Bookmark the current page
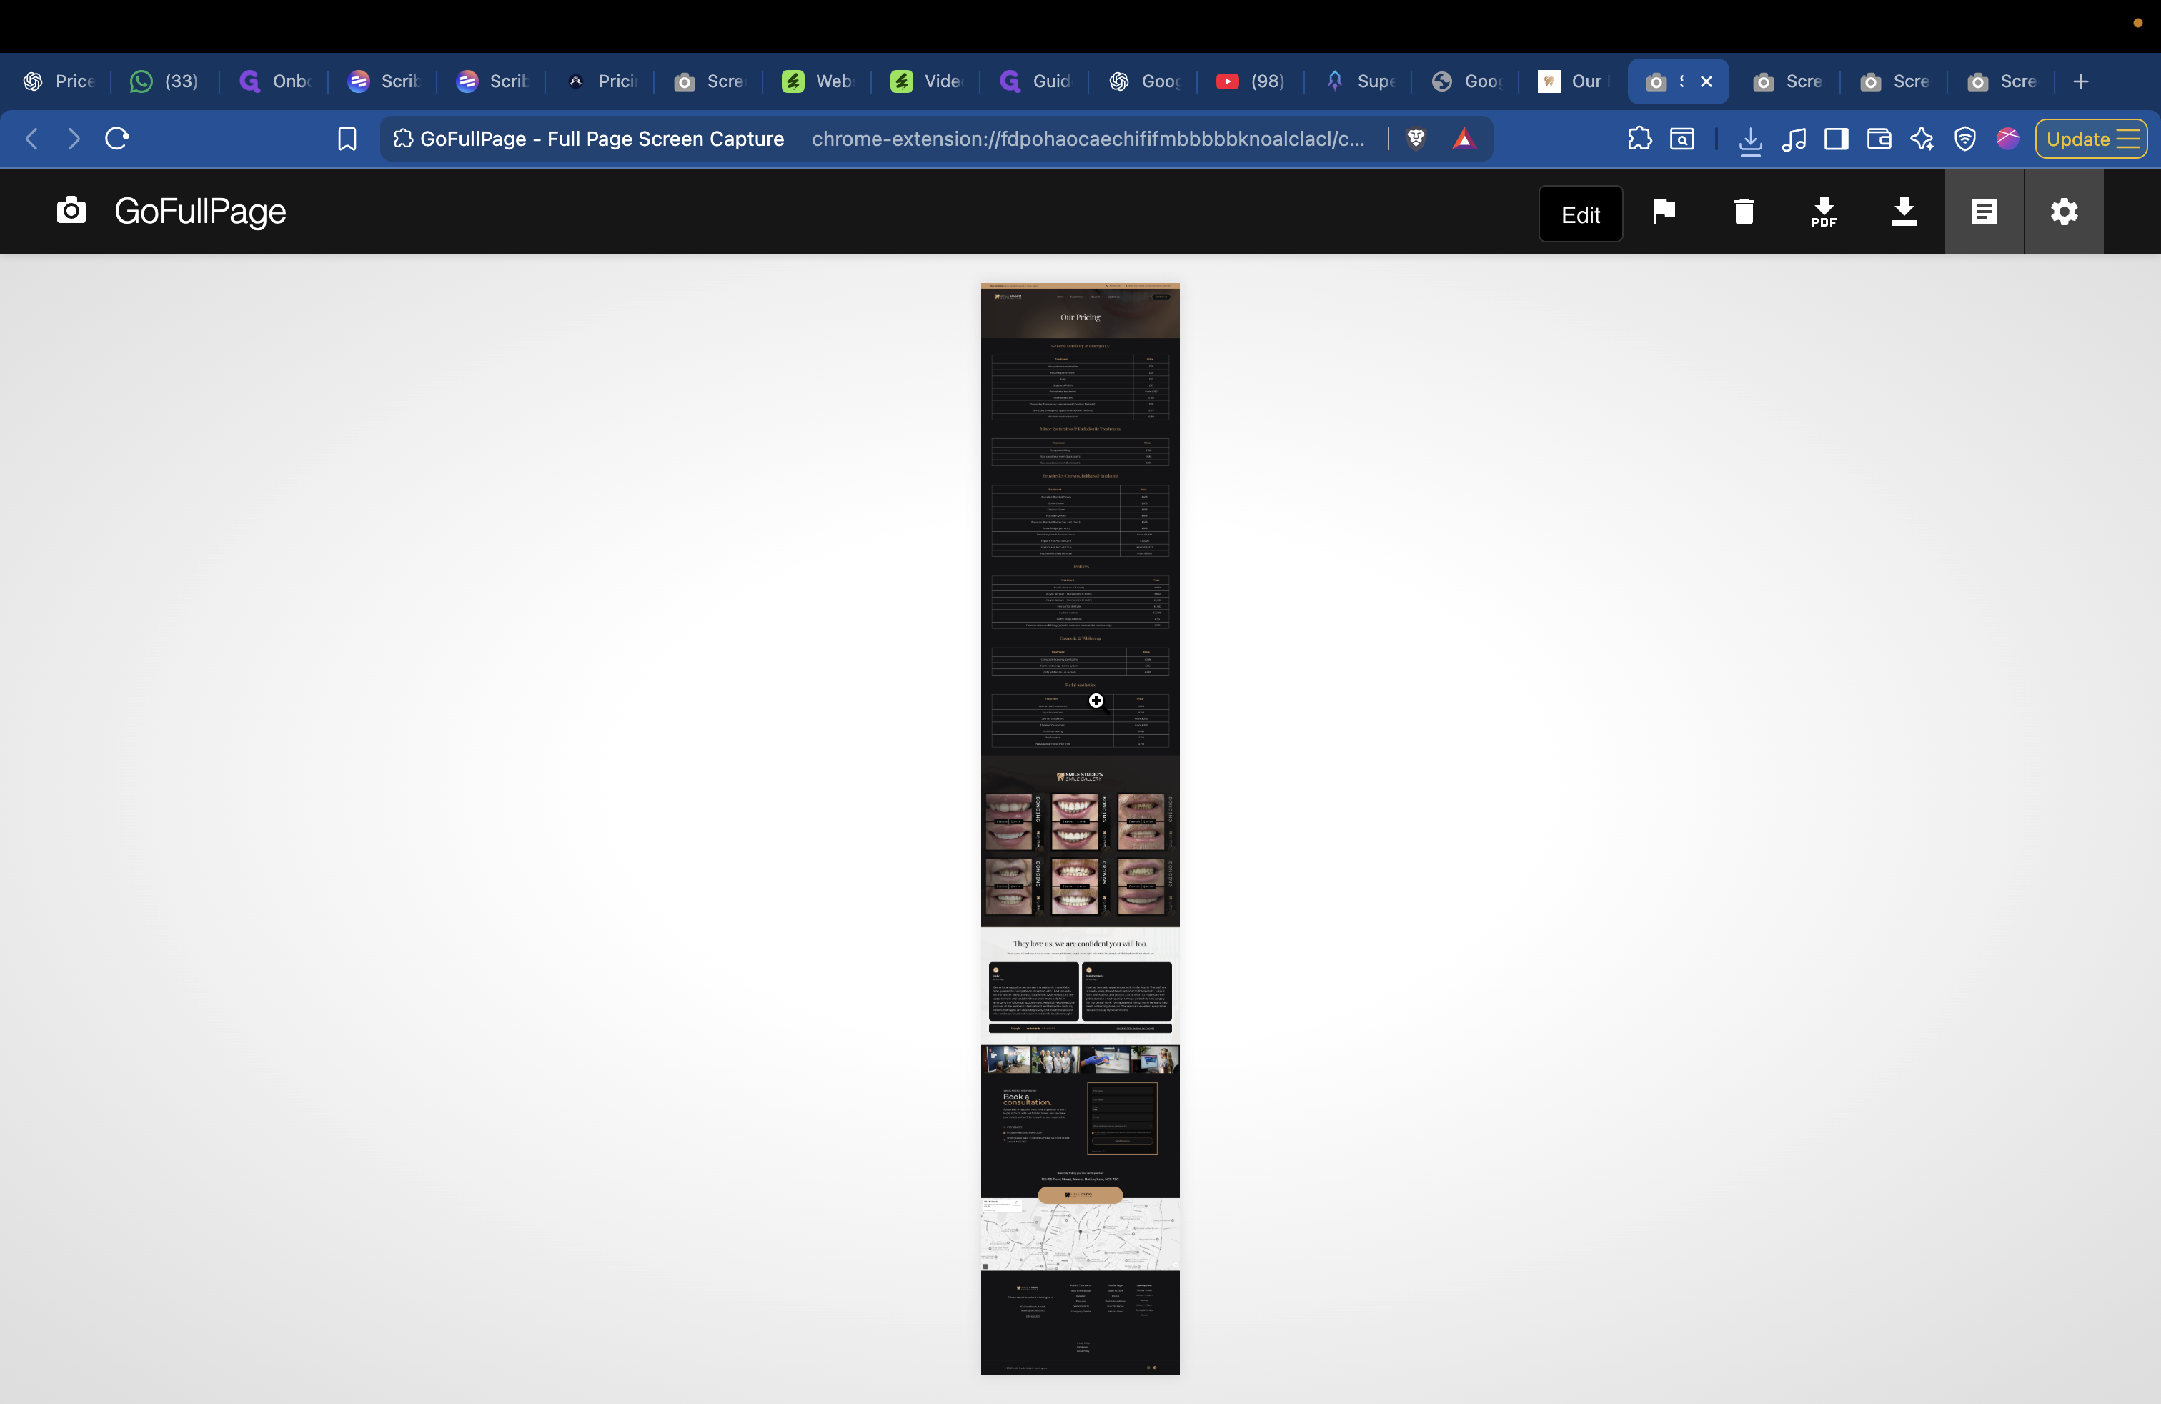2161x1404 pixels. (x=346, y=138)
